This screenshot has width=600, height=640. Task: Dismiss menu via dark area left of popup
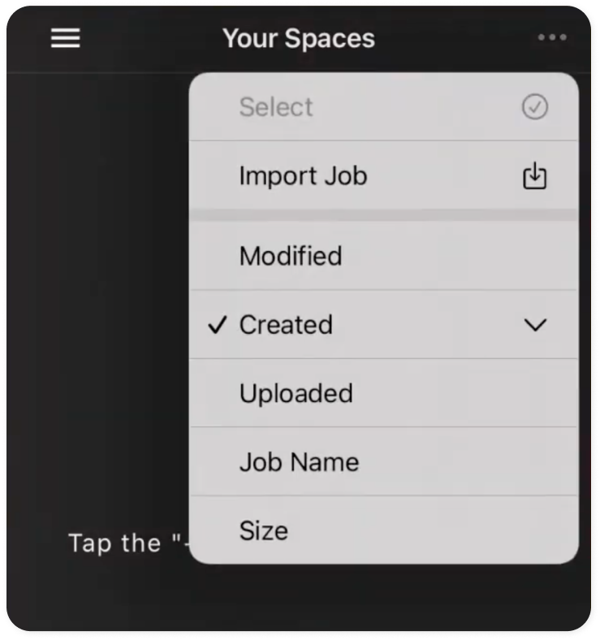pos(98,286)
